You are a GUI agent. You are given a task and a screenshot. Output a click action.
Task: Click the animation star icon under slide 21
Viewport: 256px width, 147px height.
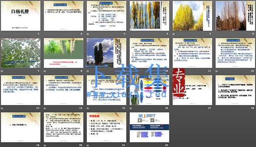tap(88, 145)
